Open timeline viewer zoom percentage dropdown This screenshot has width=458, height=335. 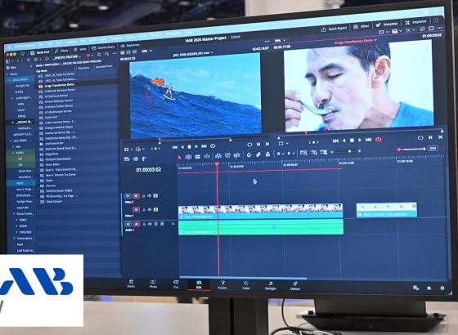(x=280, y=41)
